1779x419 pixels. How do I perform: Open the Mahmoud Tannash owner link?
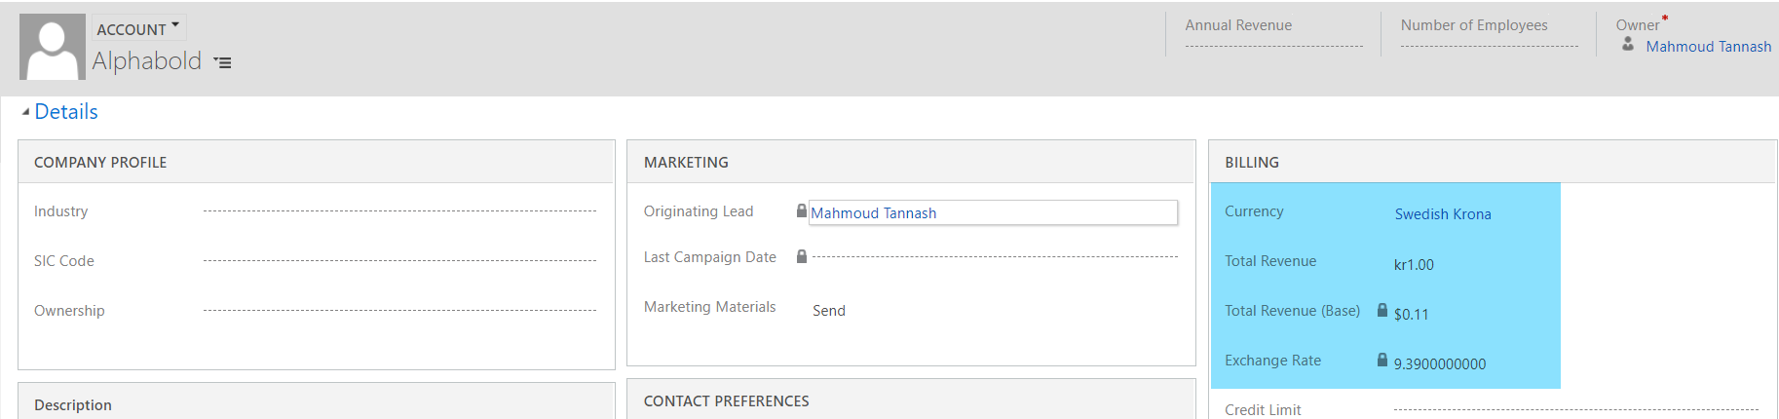(x=1708, y=47)
